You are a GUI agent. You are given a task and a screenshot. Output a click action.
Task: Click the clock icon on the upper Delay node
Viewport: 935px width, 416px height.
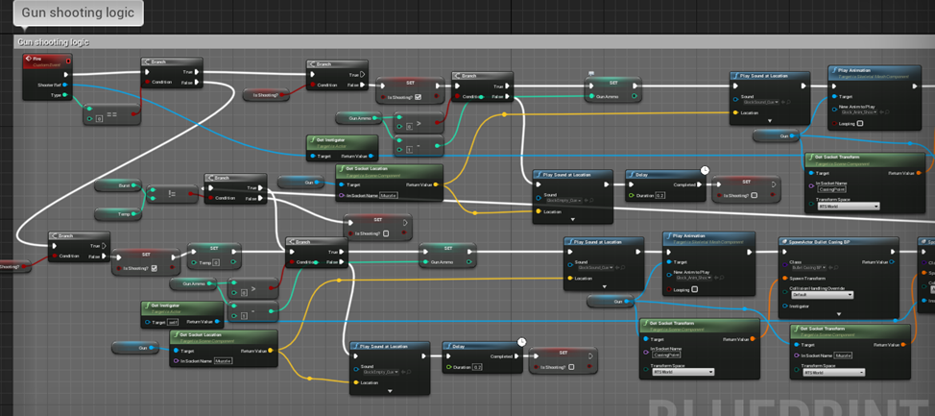coord(705,170)
